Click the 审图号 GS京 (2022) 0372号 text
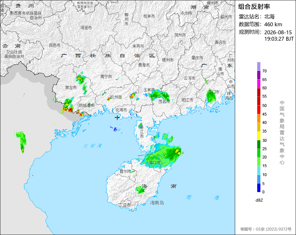Screen dimensions: 296x235 266,229
